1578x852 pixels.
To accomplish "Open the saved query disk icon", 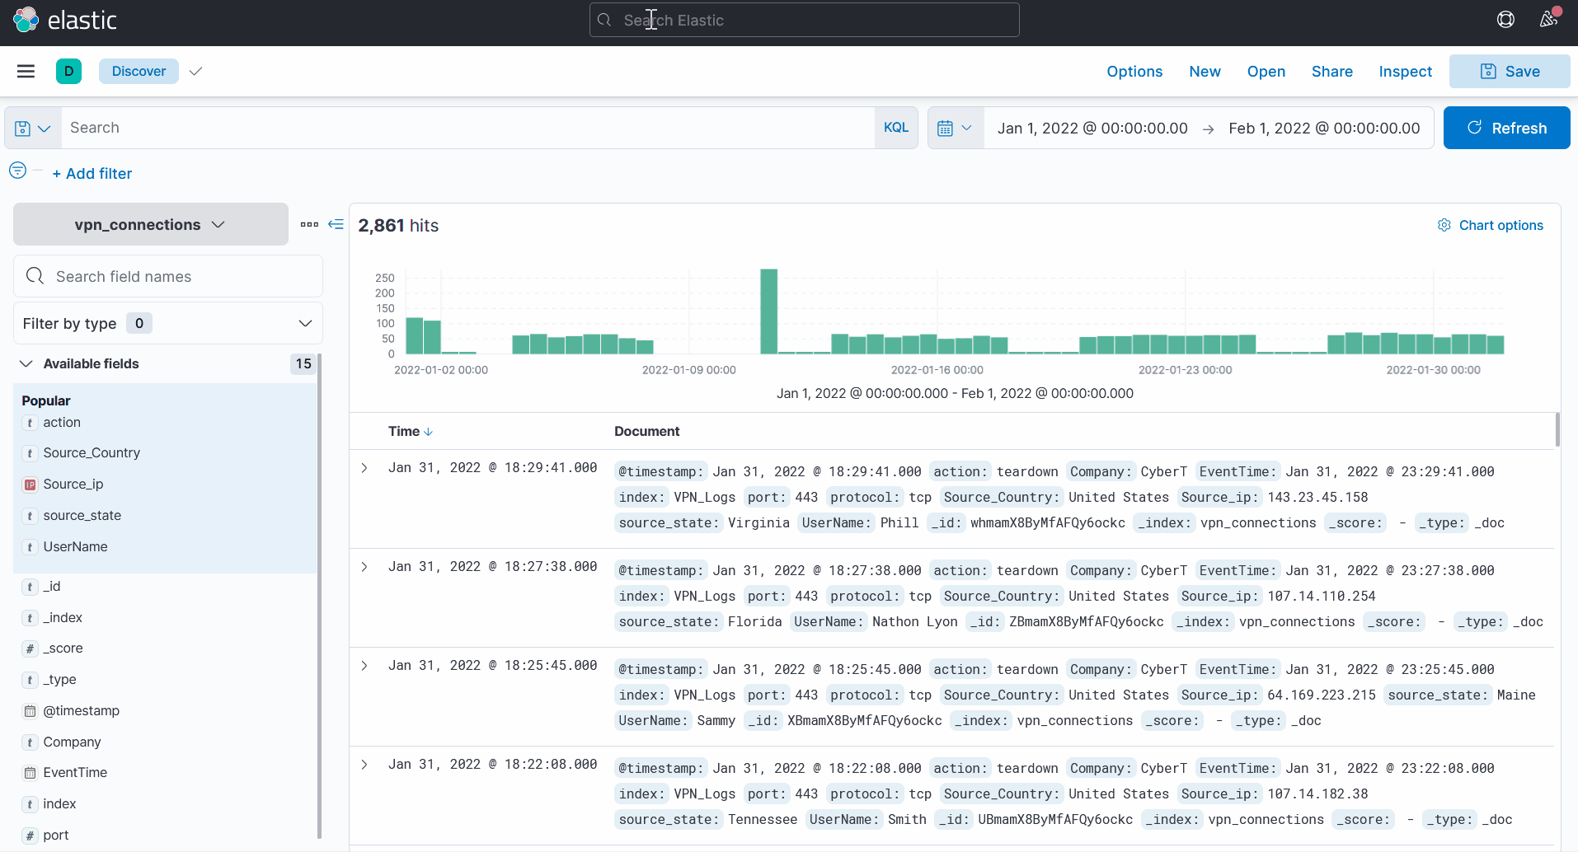I will tap(33, 129).
